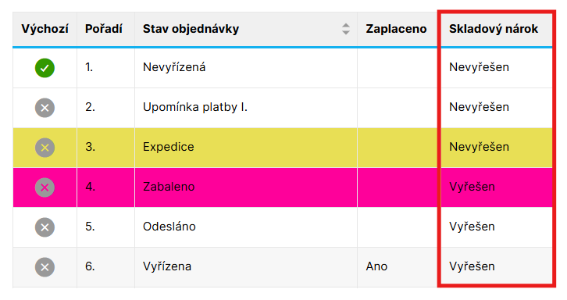This screenshot has width=567, height=300.
Task: Click the Stav objednávky column header text
Action: [191, 29]
